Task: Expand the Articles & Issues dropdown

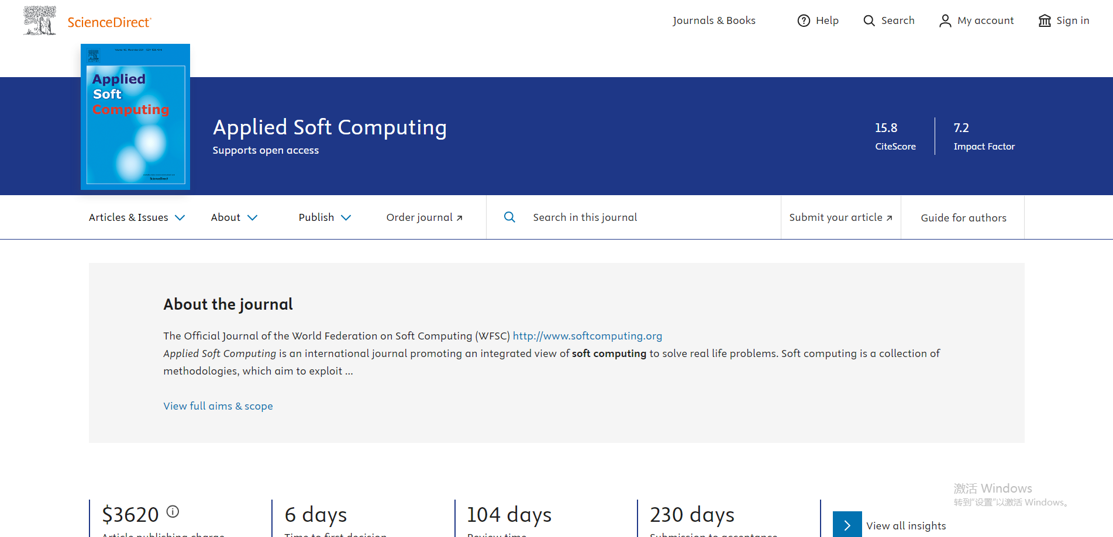Action: 137,217
